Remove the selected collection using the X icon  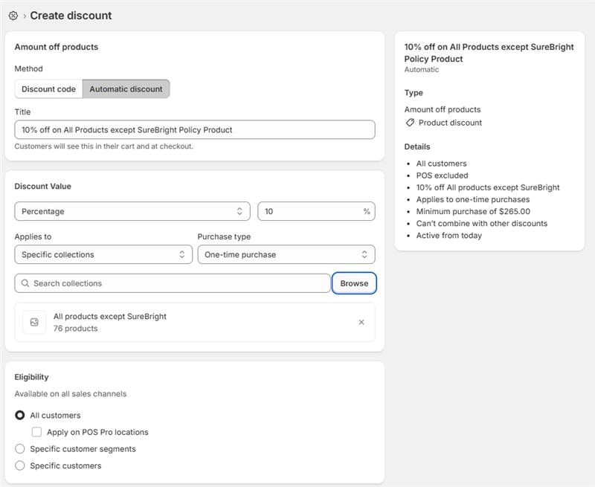tap(361, 322)
